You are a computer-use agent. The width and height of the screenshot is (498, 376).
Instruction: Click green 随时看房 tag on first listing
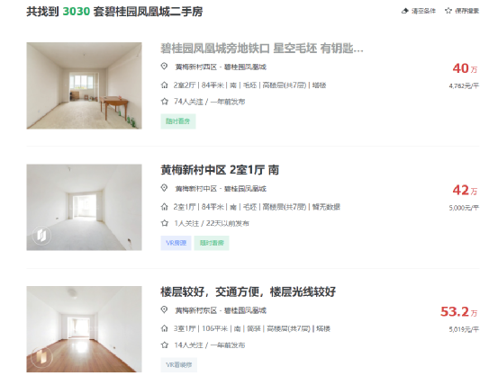tap(178, 121)
